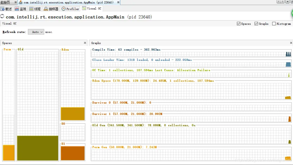The image size is (293, 165).
Task: Enable the Histogram checkbox
Action: [x=274, y=24]
